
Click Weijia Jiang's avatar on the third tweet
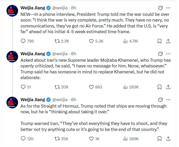coord(11,102)
